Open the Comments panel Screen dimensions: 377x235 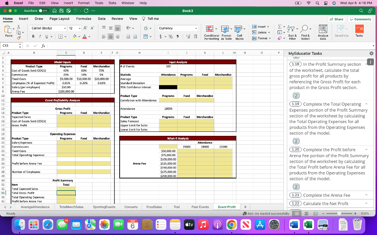click(360, 19)
